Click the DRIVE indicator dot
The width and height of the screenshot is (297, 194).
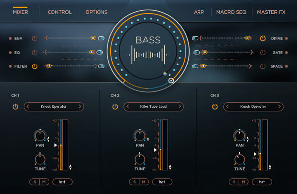(x=286, y=38)
